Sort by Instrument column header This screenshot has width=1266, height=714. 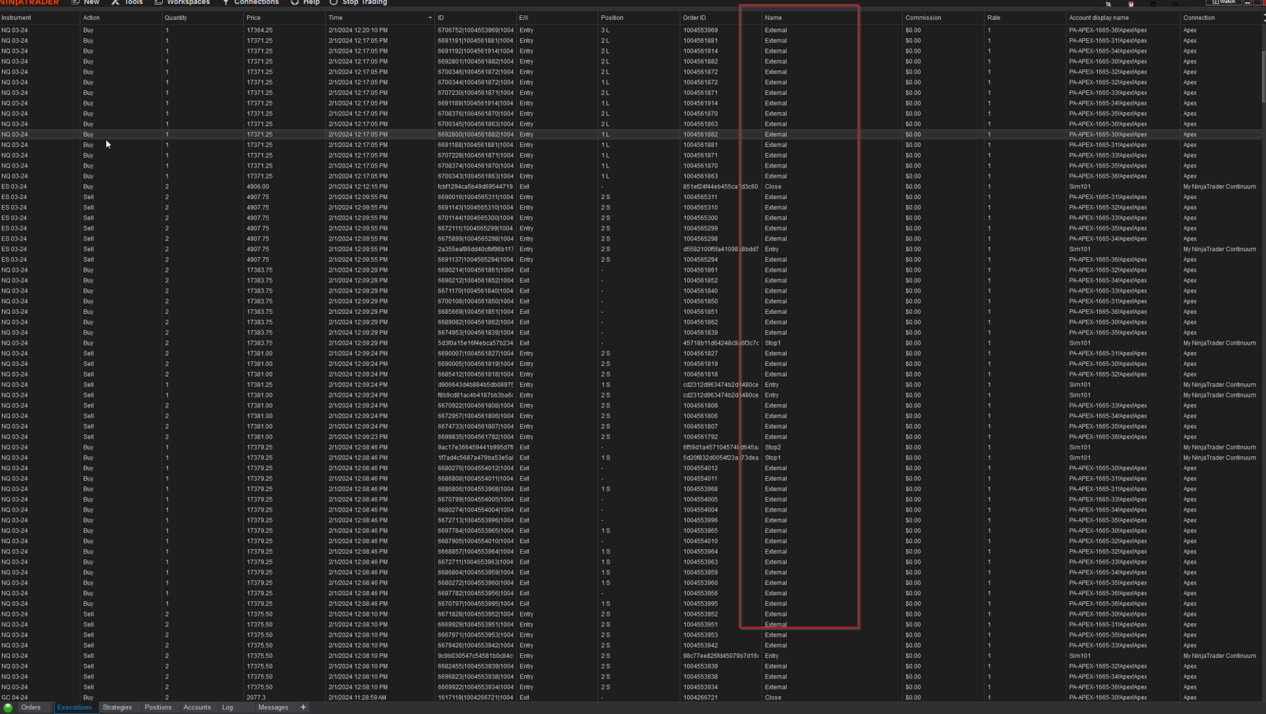16,18
